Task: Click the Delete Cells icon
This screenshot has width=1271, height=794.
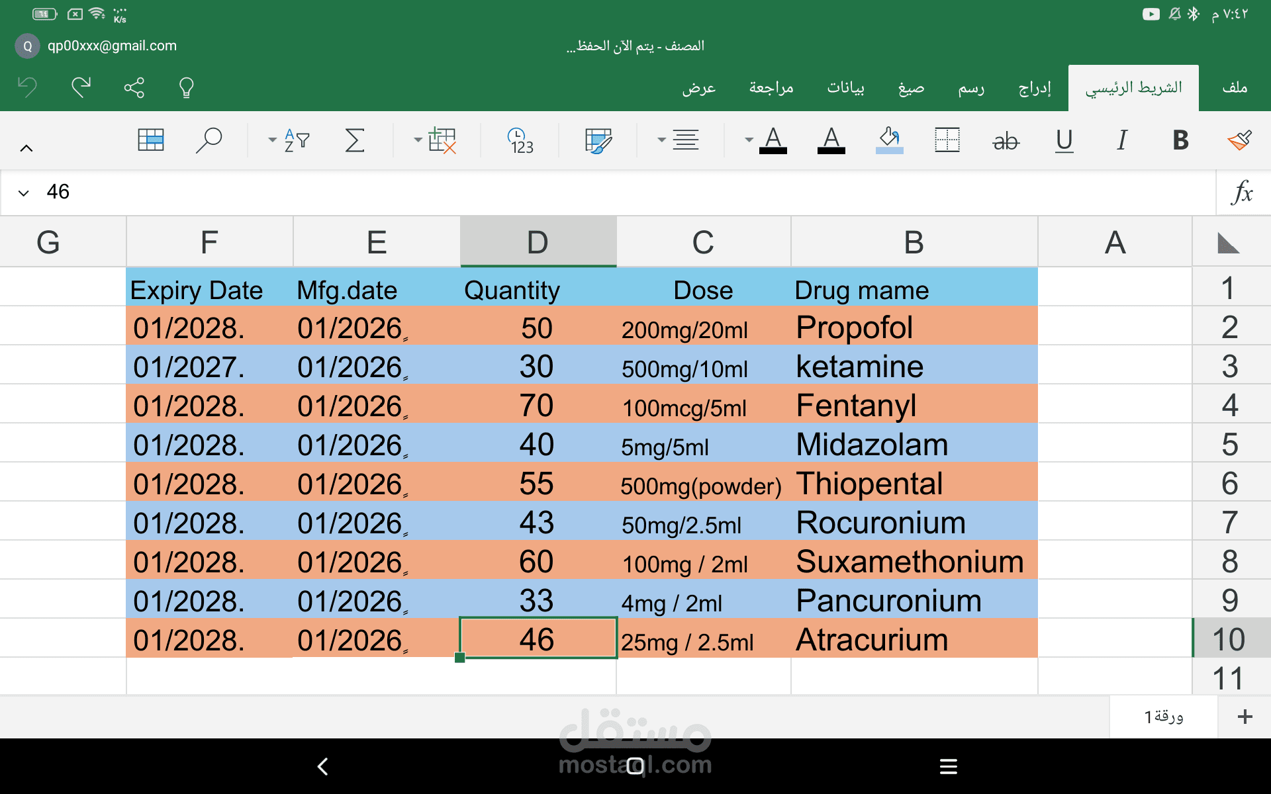Action: [x=442, y=140]
